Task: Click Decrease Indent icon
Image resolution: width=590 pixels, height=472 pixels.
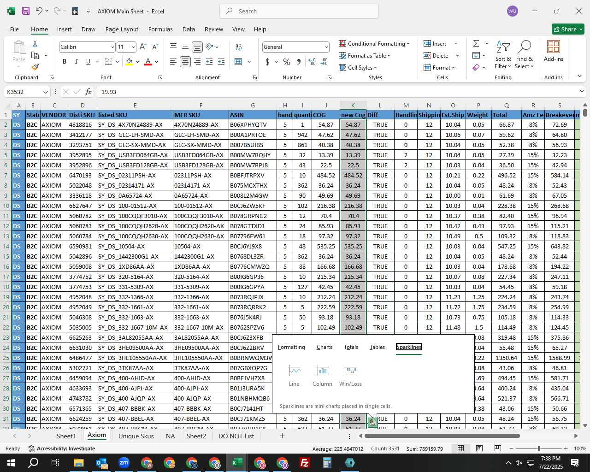Action: 209,61
